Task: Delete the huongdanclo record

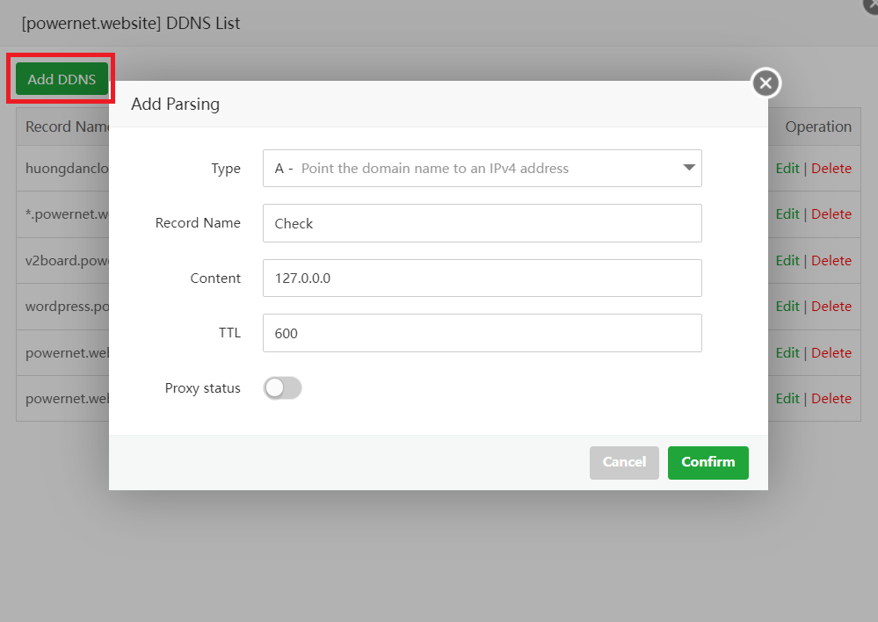Action: pyautogui.click(x=831, y=169)
